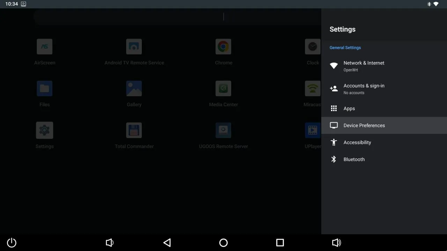Click the search bar at the top
Image resolution: width=447 pixels, height=251 pixels.
pos(175,16)
